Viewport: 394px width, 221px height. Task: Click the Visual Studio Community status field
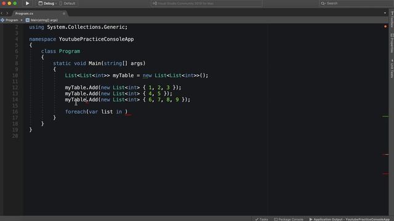207,3
